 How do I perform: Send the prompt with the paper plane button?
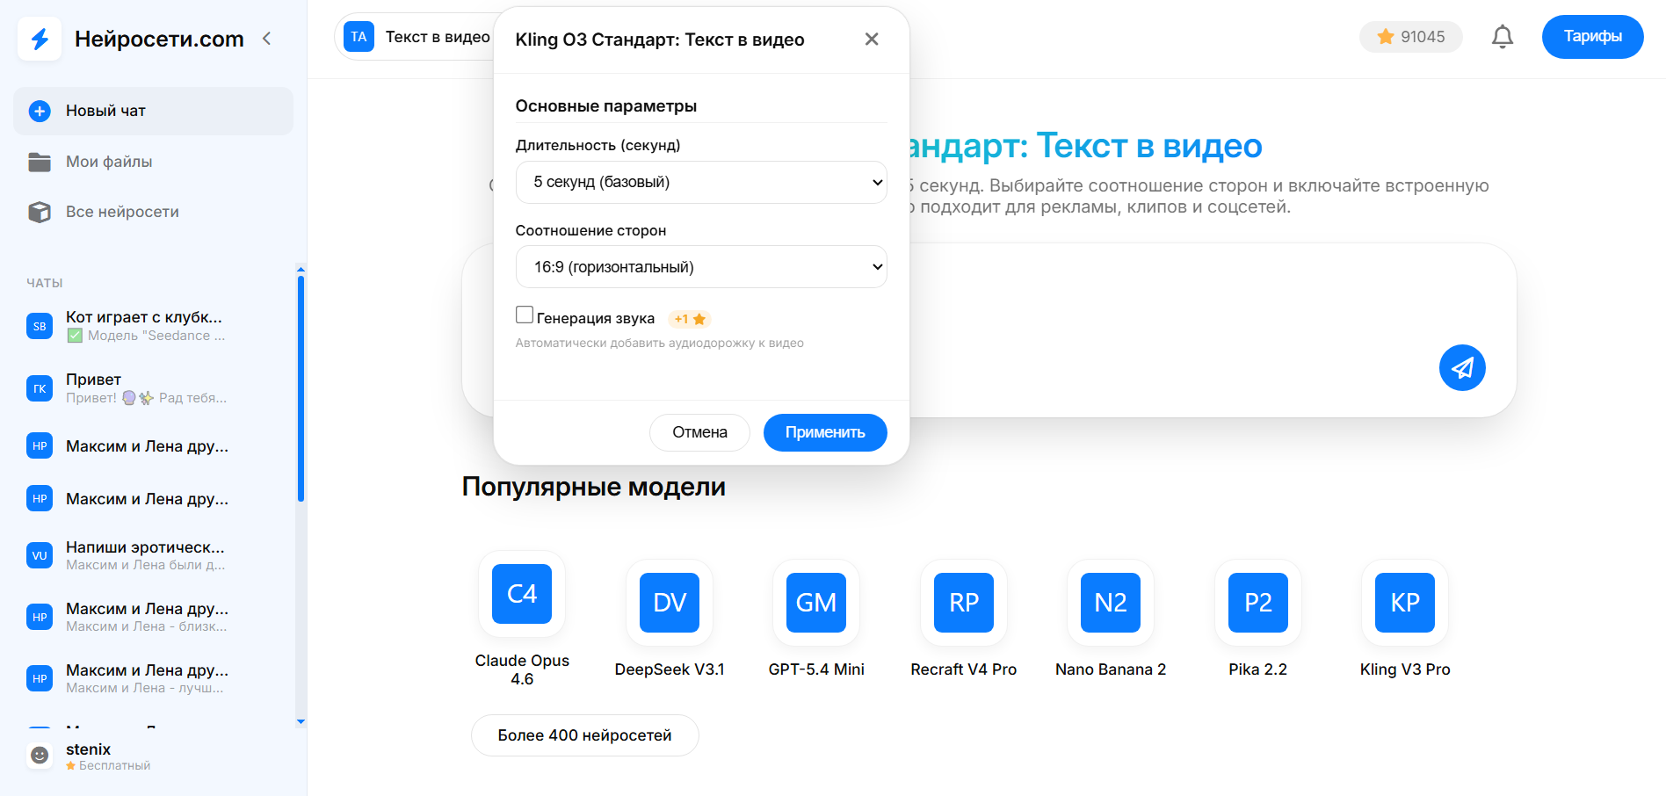pos(1462,367)
